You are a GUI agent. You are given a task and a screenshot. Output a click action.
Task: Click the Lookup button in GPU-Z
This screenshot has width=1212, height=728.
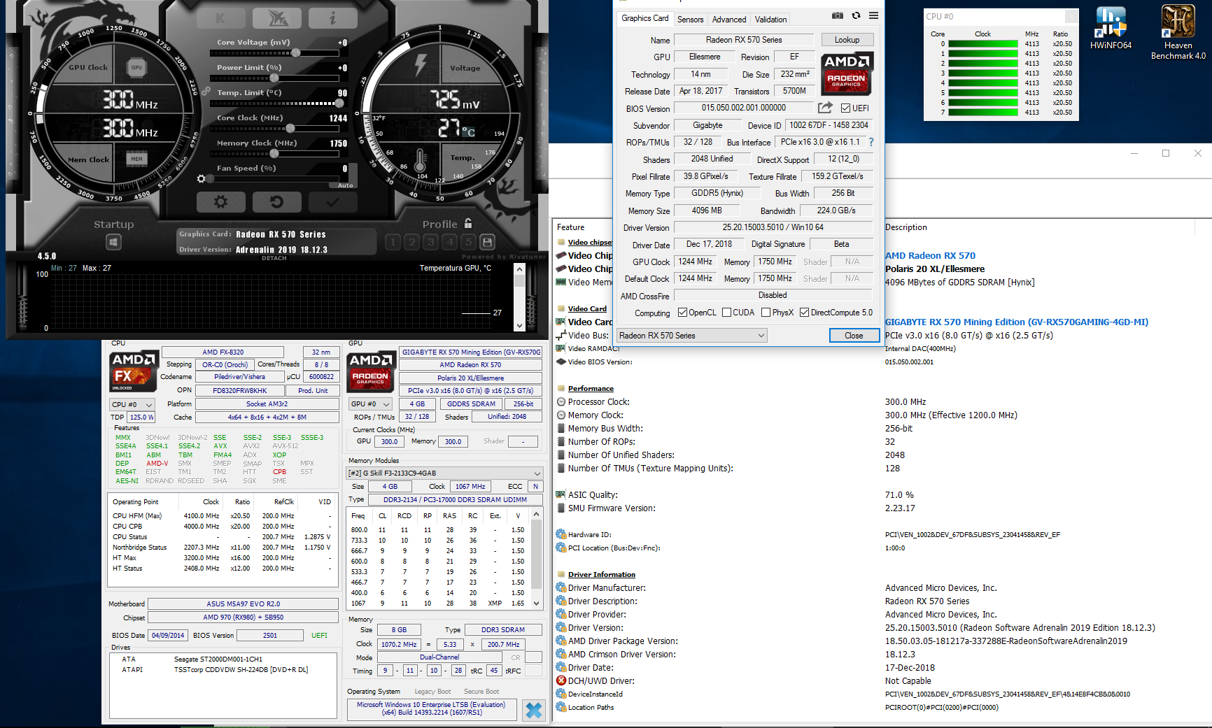point(847,40)
